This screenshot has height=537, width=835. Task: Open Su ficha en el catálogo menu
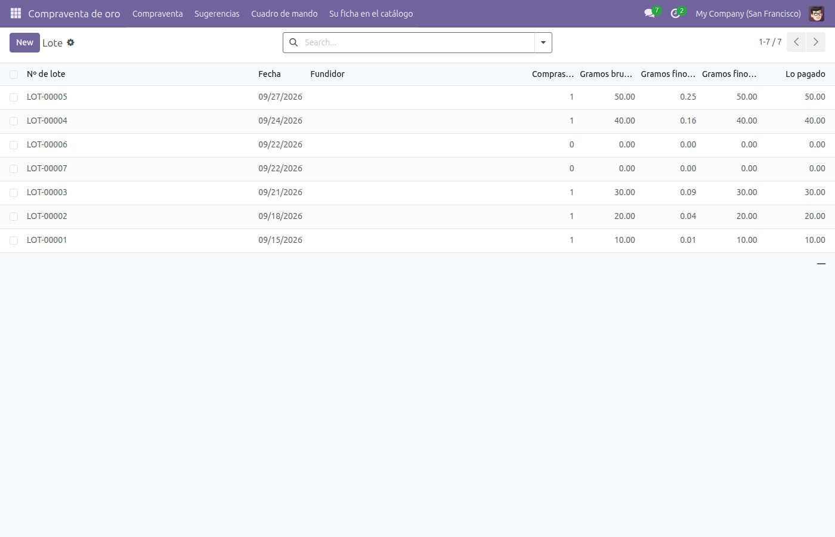click(371, 13)
